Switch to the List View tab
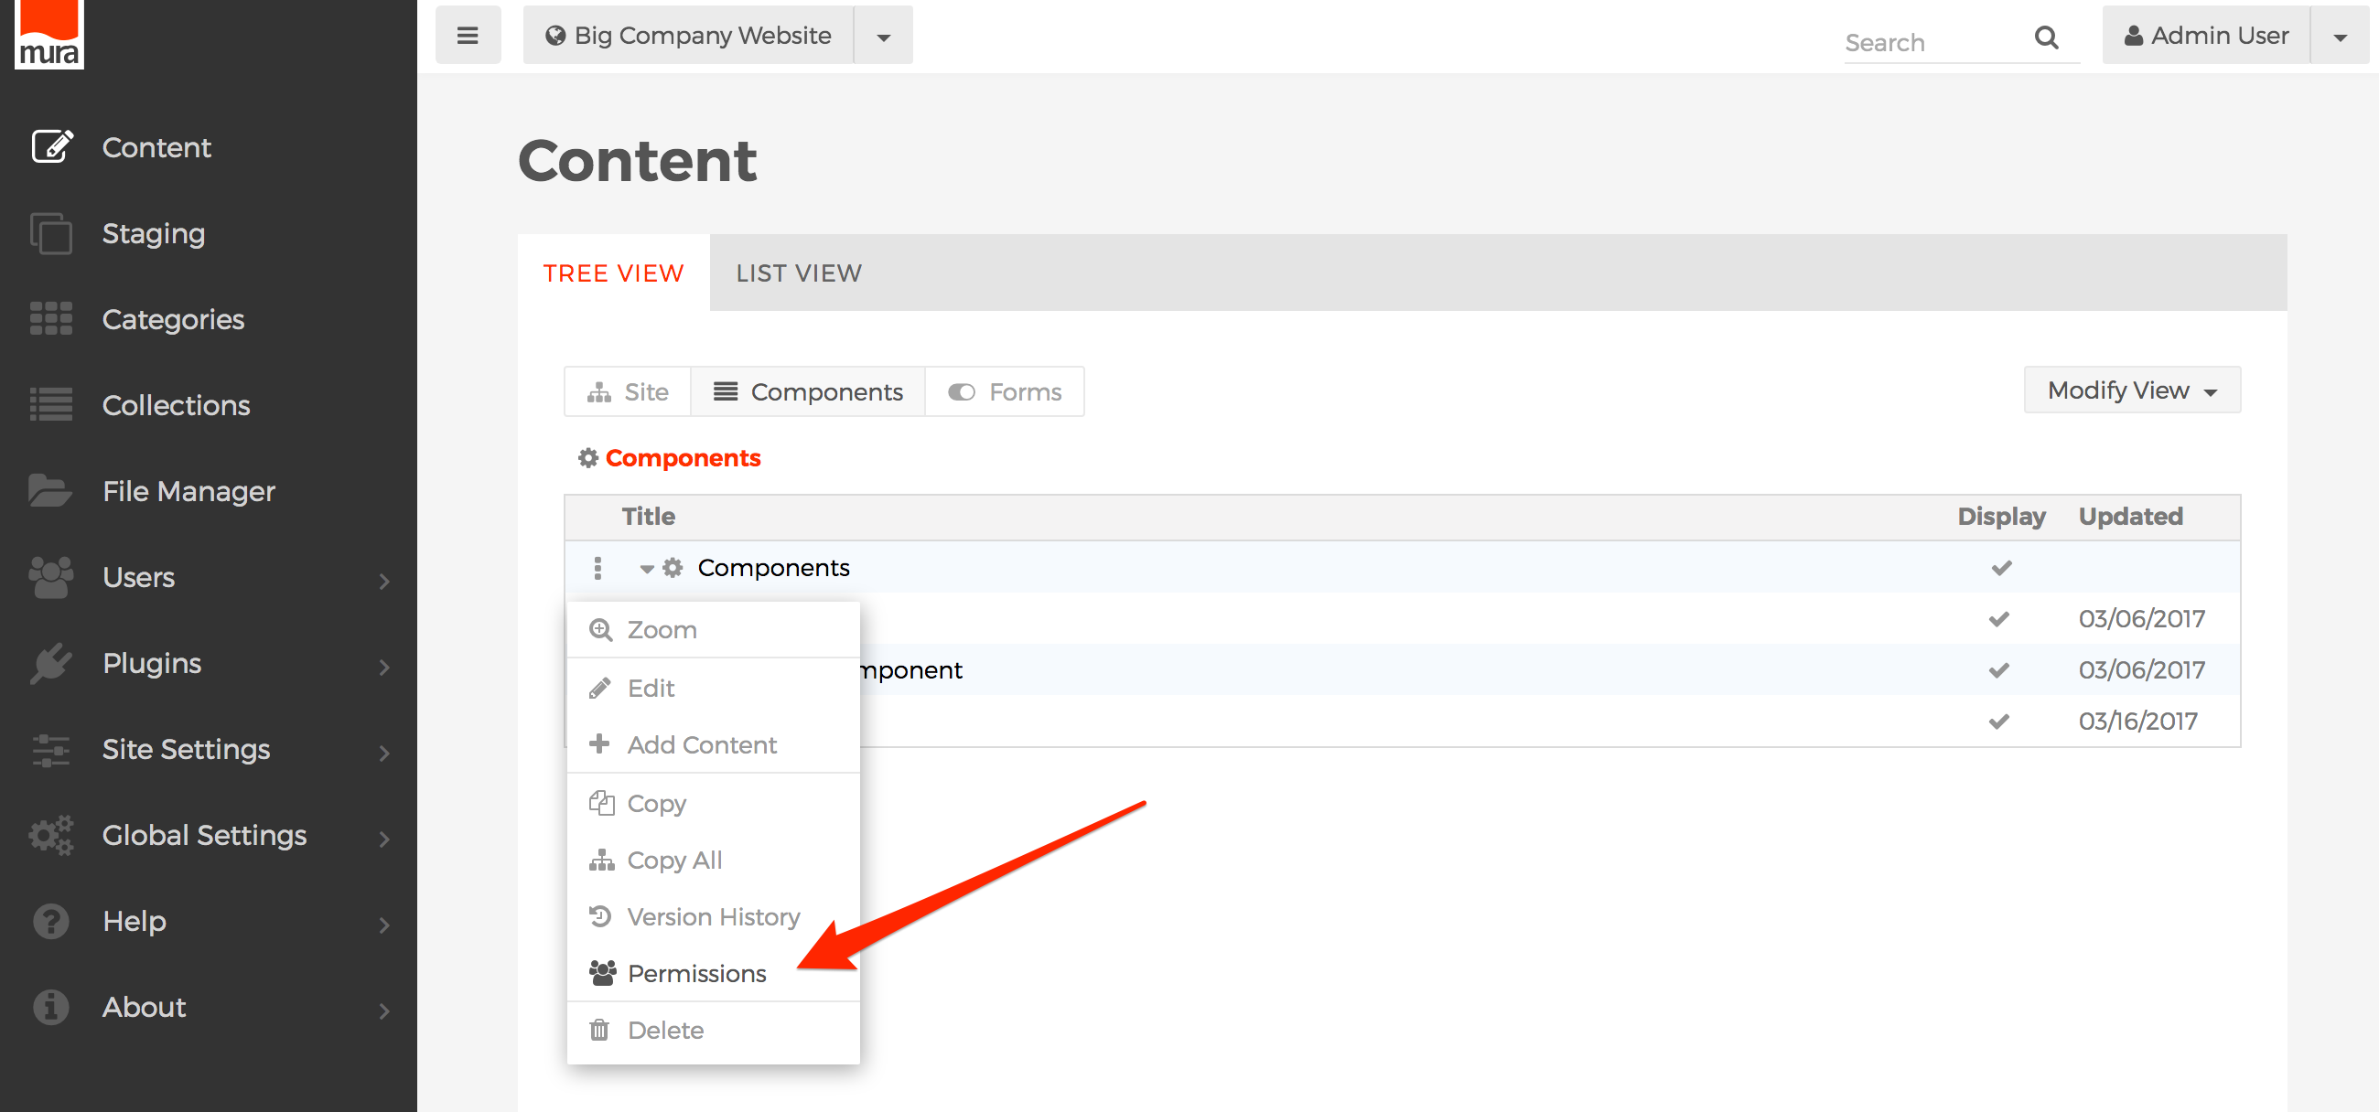2379x1112 pixels. [798, 273]
